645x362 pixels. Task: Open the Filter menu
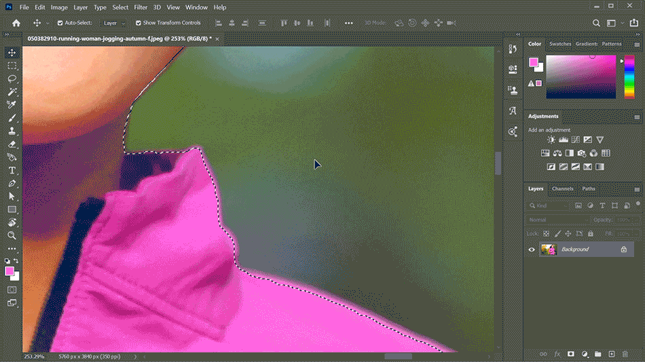141,7
